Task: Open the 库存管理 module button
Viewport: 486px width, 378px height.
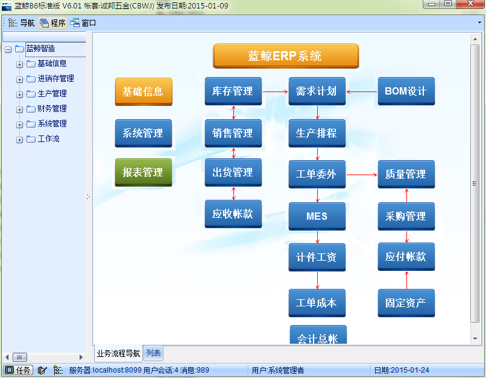Action: [x=233, y=91]
